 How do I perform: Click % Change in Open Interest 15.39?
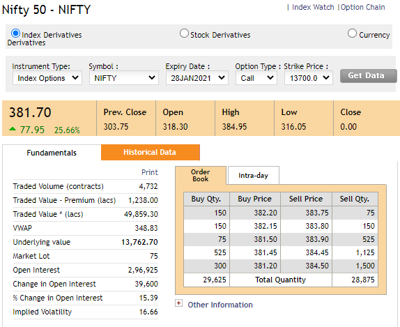148,298
